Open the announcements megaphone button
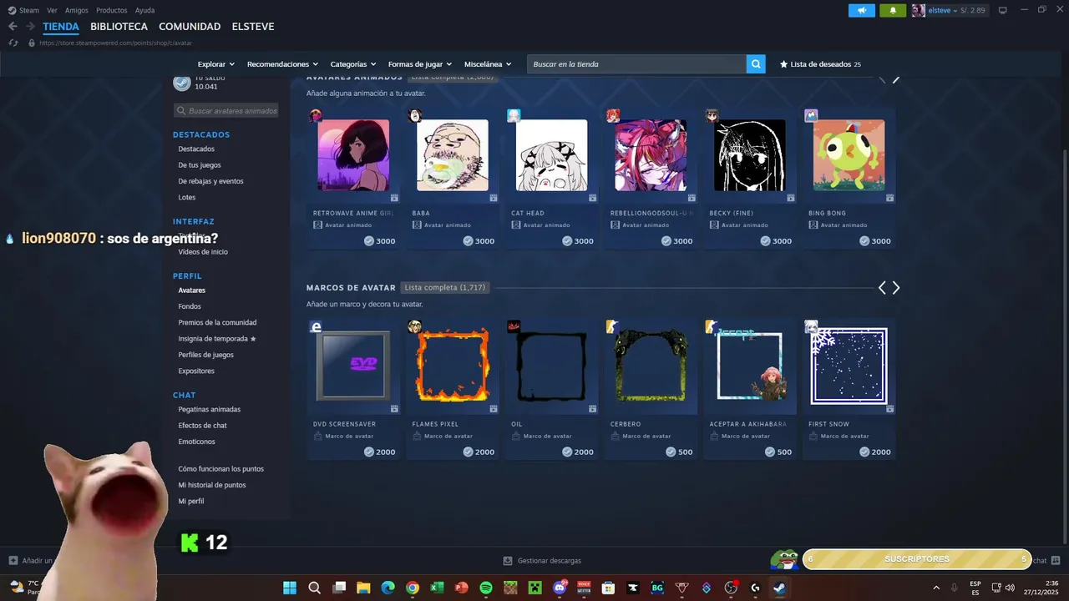 coord(862,10)
